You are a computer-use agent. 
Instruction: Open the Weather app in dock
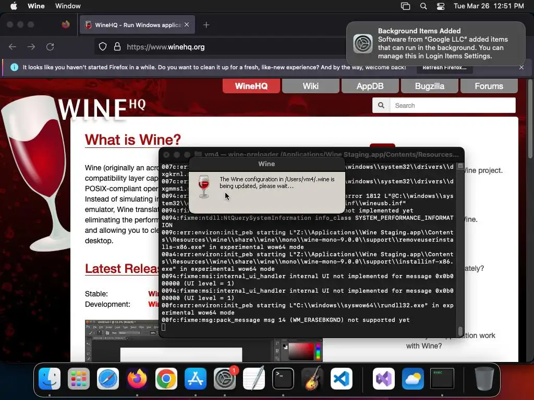tap(413, 379)
